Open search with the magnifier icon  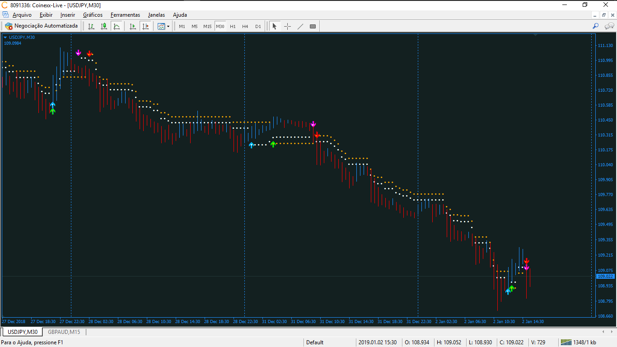click(595, 26)
